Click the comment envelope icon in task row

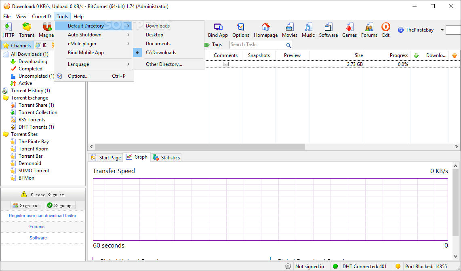point(226,64)
